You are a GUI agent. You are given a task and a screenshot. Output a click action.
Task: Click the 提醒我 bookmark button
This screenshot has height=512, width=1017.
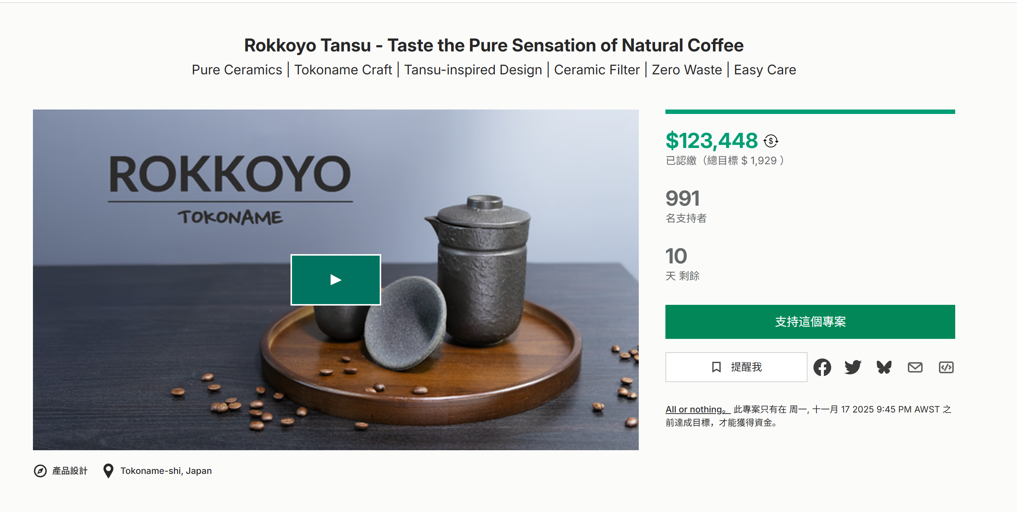click(x=736, y=367)
